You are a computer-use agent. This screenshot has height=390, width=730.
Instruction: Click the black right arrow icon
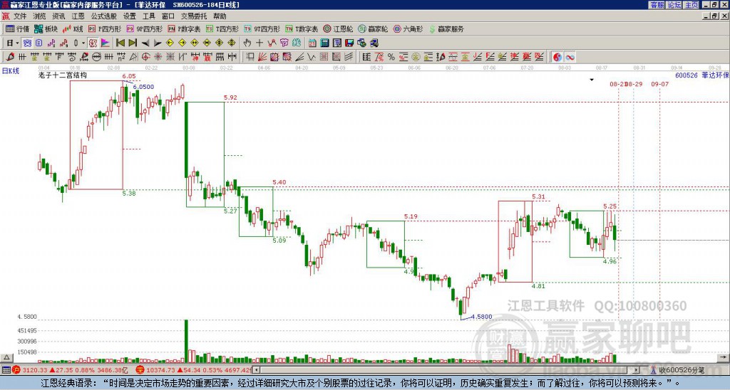(158, 43)
